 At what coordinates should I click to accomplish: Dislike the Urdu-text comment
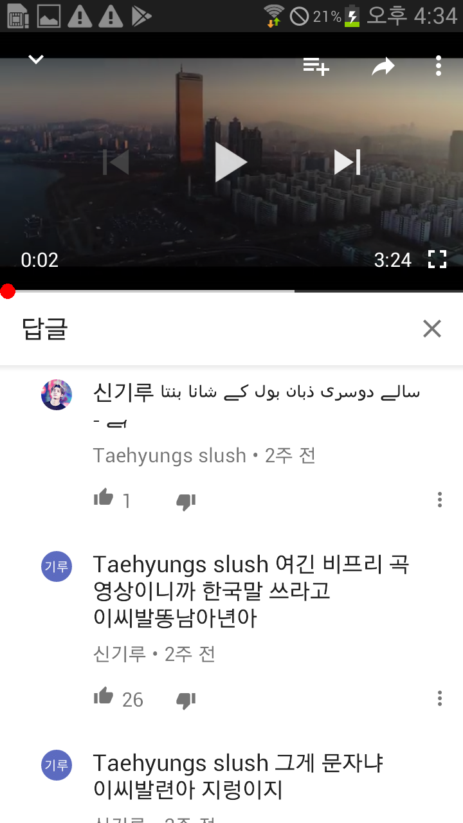click(186, 502)
